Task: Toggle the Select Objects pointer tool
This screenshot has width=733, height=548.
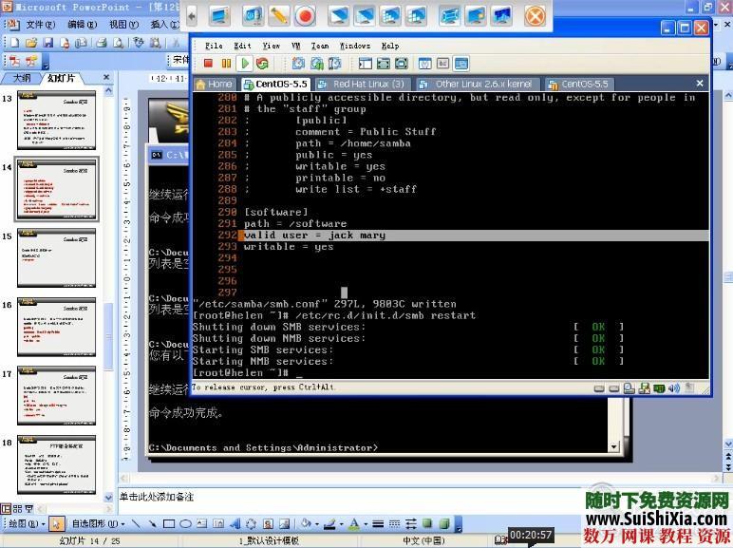Action: coord(56,523)
